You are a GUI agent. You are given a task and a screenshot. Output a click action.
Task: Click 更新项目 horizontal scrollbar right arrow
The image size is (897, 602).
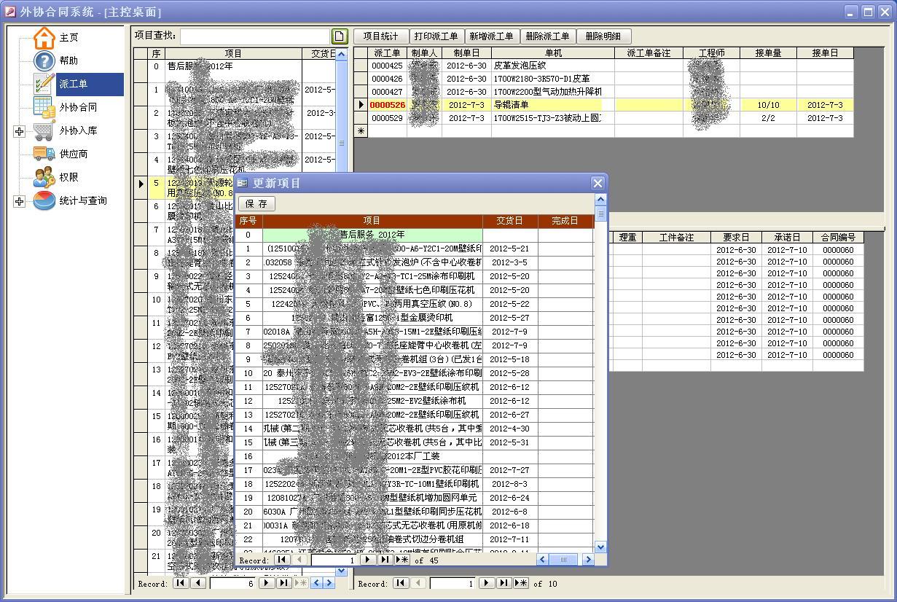pyautogui.click(x=588, y=560)
